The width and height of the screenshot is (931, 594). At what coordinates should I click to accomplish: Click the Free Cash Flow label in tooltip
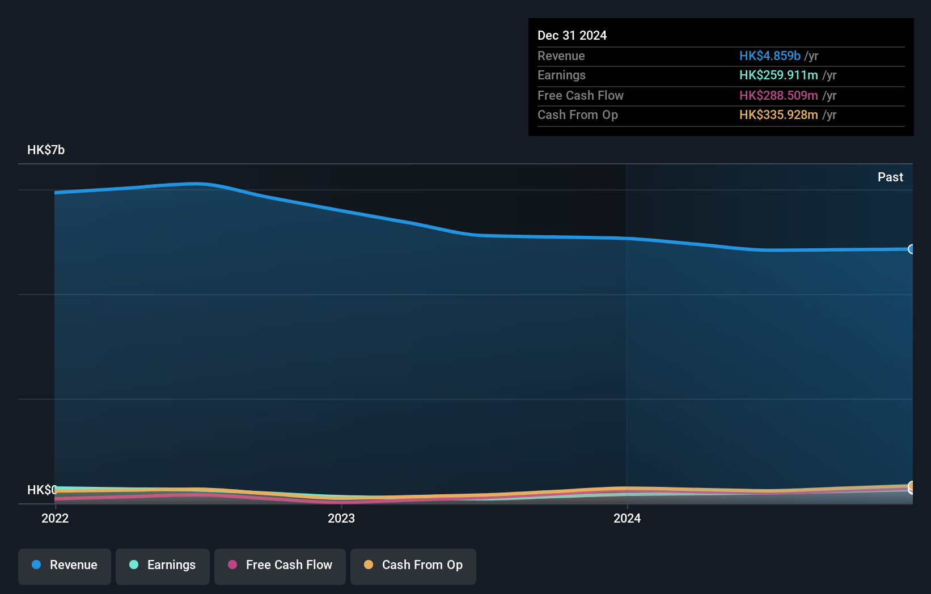(x=581, y=95)
